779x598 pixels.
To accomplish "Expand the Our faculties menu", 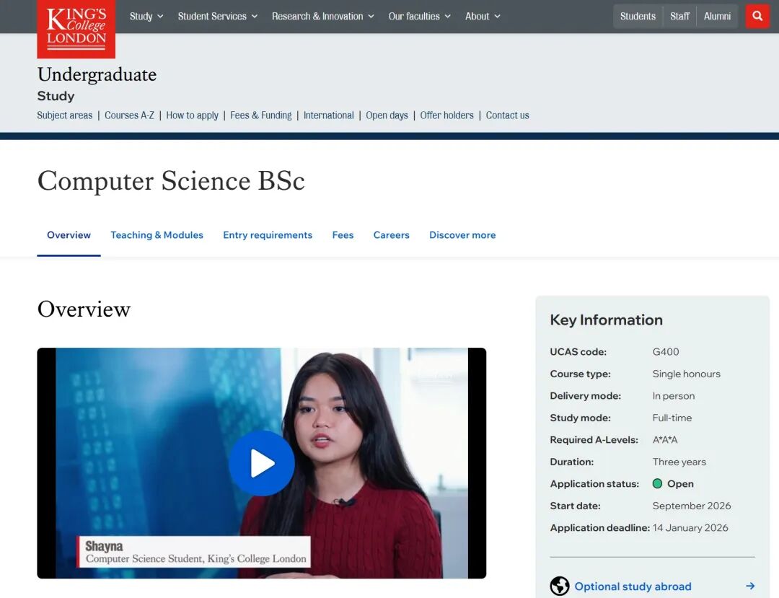I will tap(419, 17).
